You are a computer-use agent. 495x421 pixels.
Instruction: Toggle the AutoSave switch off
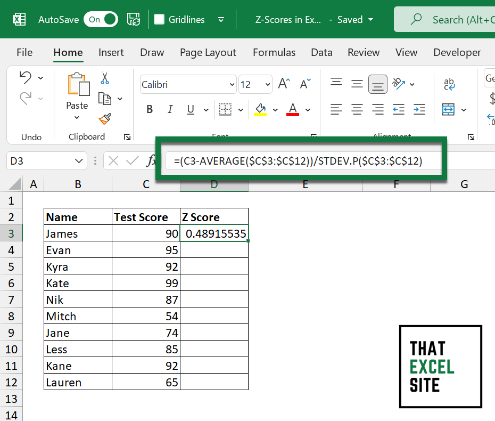(100, 19)
